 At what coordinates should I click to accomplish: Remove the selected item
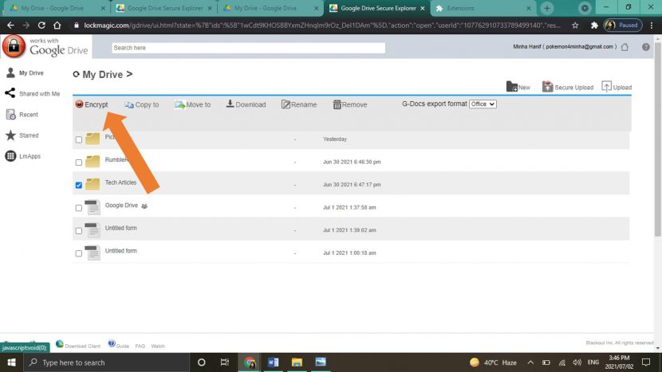coord(349,104)
